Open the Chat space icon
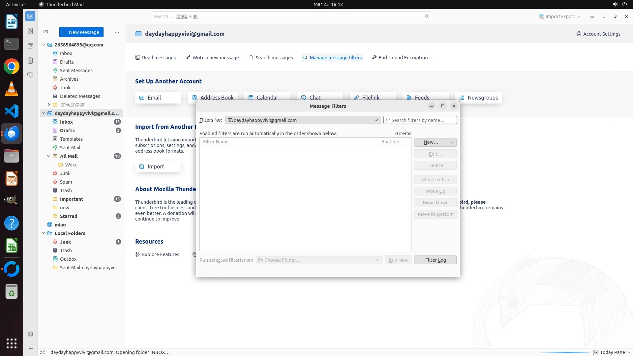 pos(30,75)
